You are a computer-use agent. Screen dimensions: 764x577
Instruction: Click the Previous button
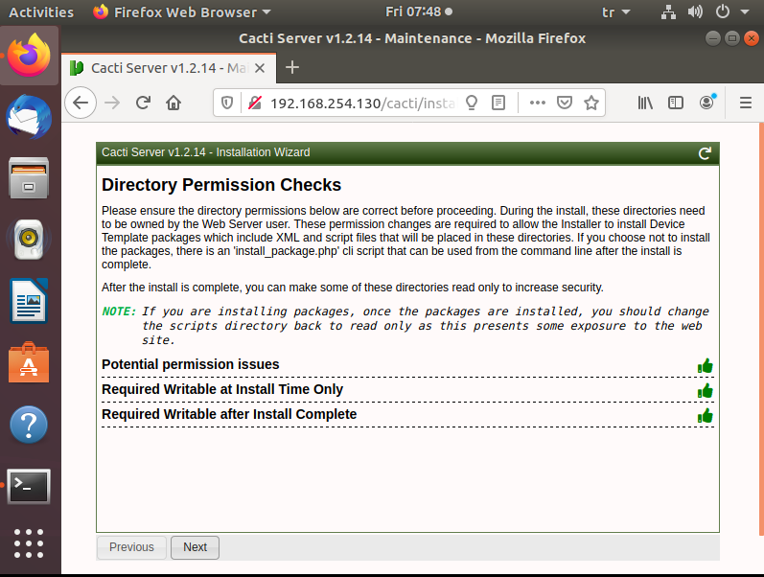131,547
